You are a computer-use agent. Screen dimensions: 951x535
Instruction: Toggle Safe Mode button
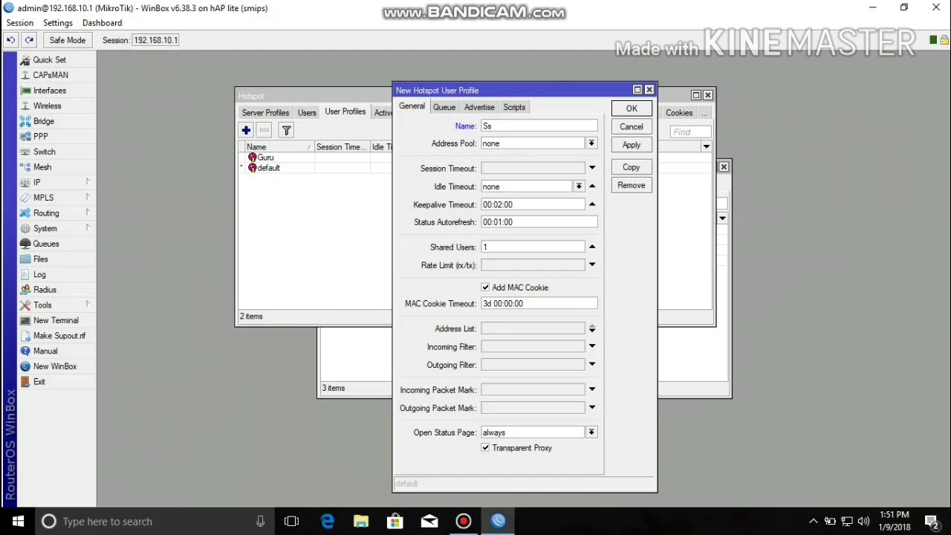67,40
